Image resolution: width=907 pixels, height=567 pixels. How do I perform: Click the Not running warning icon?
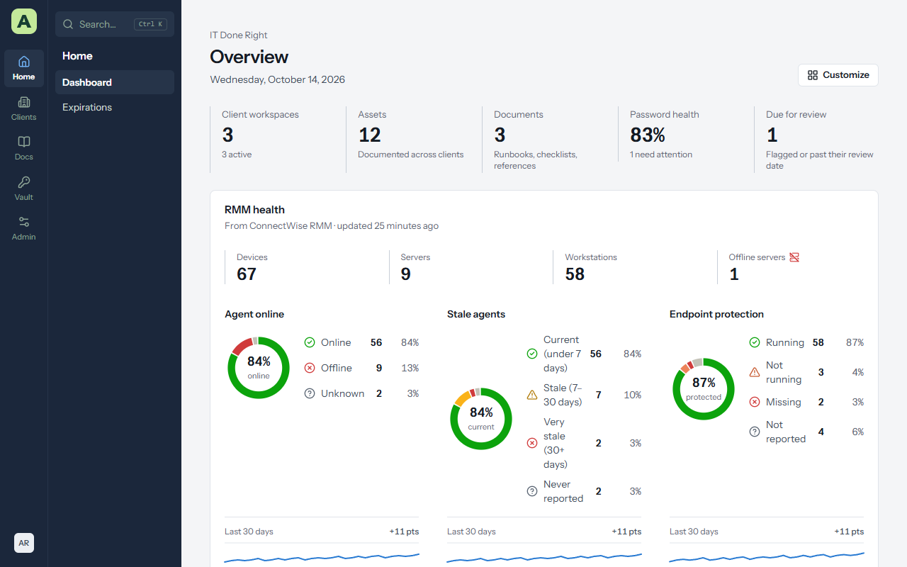pos(755,372)
